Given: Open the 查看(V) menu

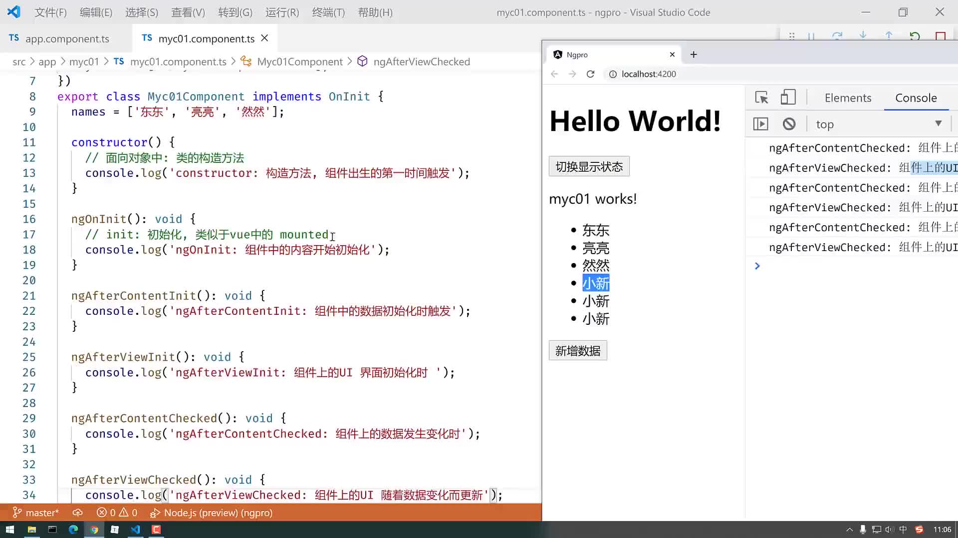Looking at the screenshot, I should (188, 12).
